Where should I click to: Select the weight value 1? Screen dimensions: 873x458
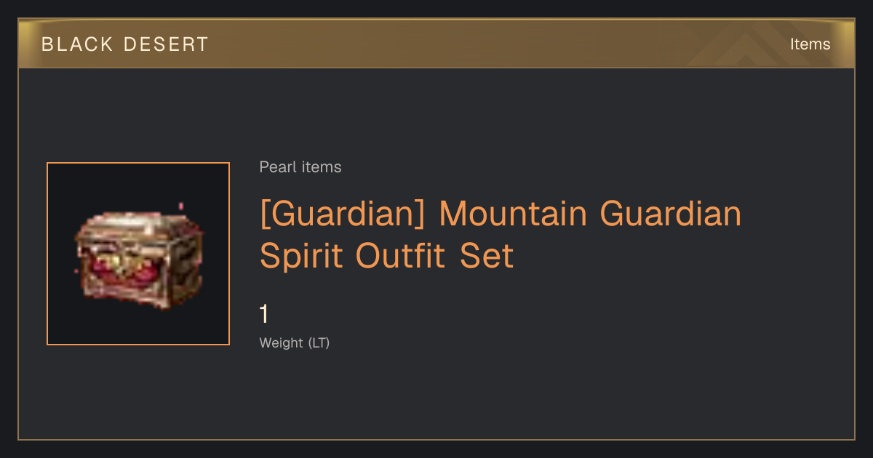(x=265, y=315)
